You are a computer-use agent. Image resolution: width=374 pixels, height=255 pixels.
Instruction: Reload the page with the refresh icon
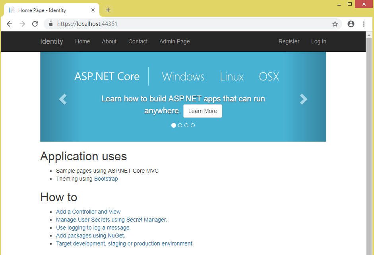tap(35, 24)
